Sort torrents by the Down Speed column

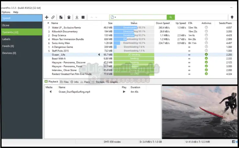coord(163,23)
